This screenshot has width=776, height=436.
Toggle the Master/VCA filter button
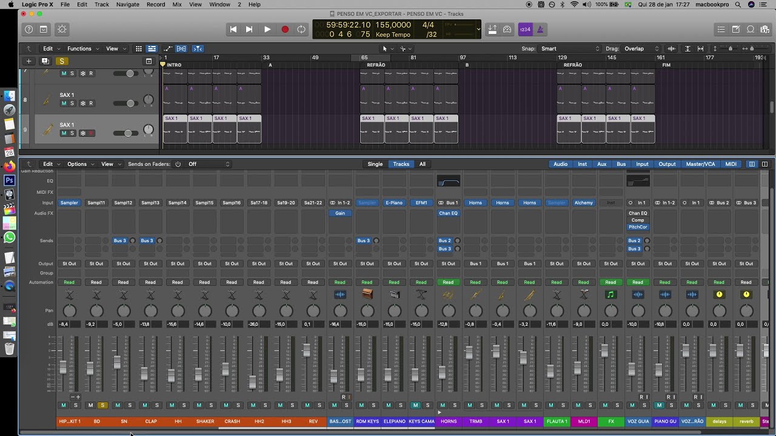pos(700,164)
